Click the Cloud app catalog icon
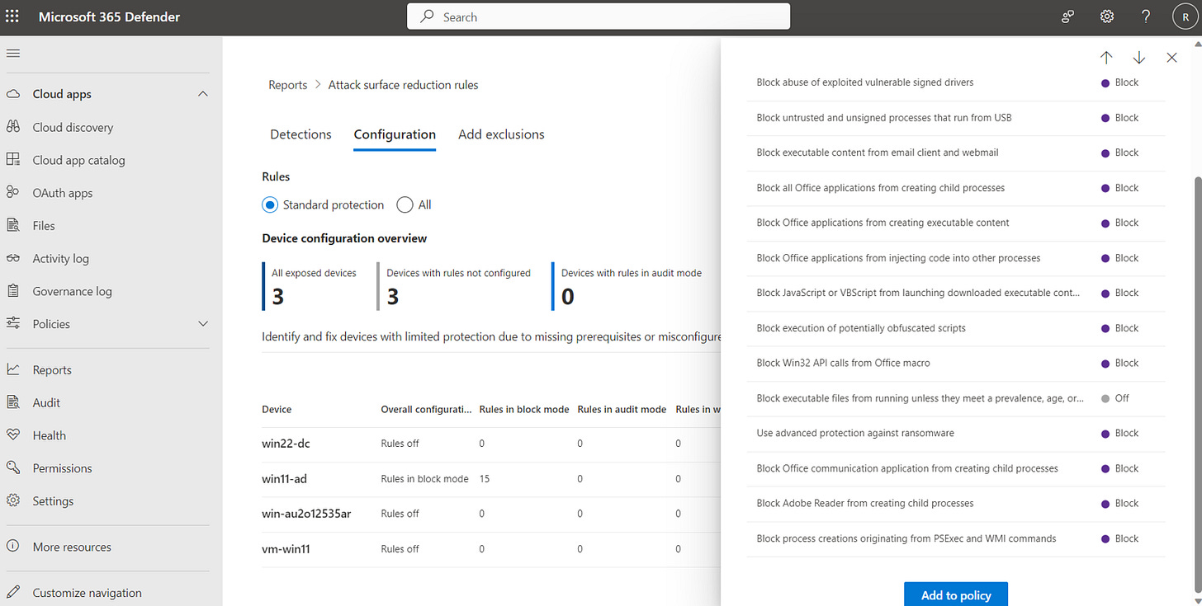Screen dimensions: 1202x606 (12, 160)
